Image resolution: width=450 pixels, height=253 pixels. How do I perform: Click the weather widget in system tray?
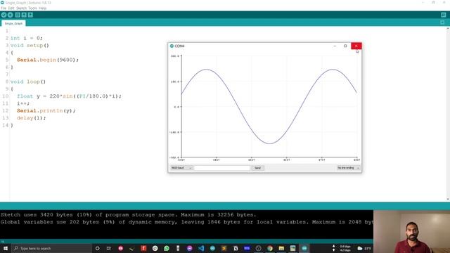coord(364,248)
